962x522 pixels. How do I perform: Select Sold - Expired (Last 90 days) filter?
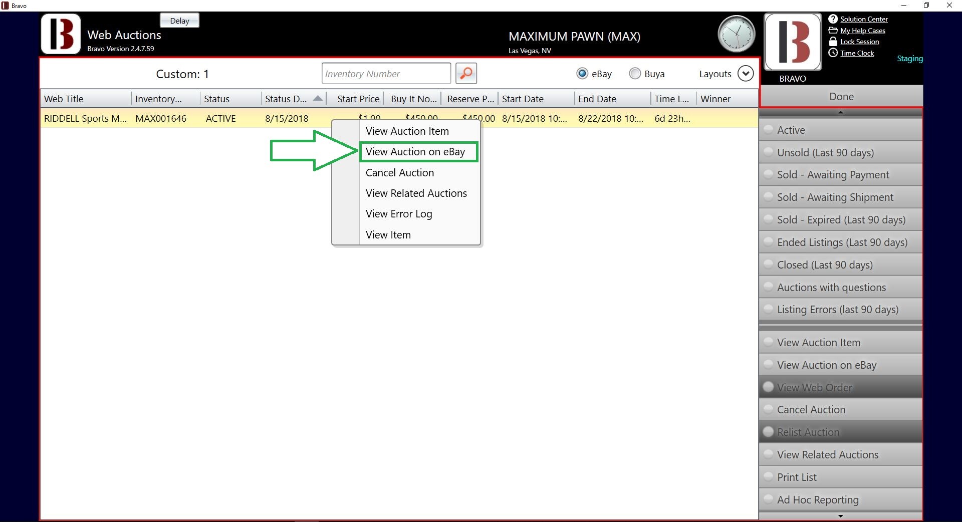841,220
